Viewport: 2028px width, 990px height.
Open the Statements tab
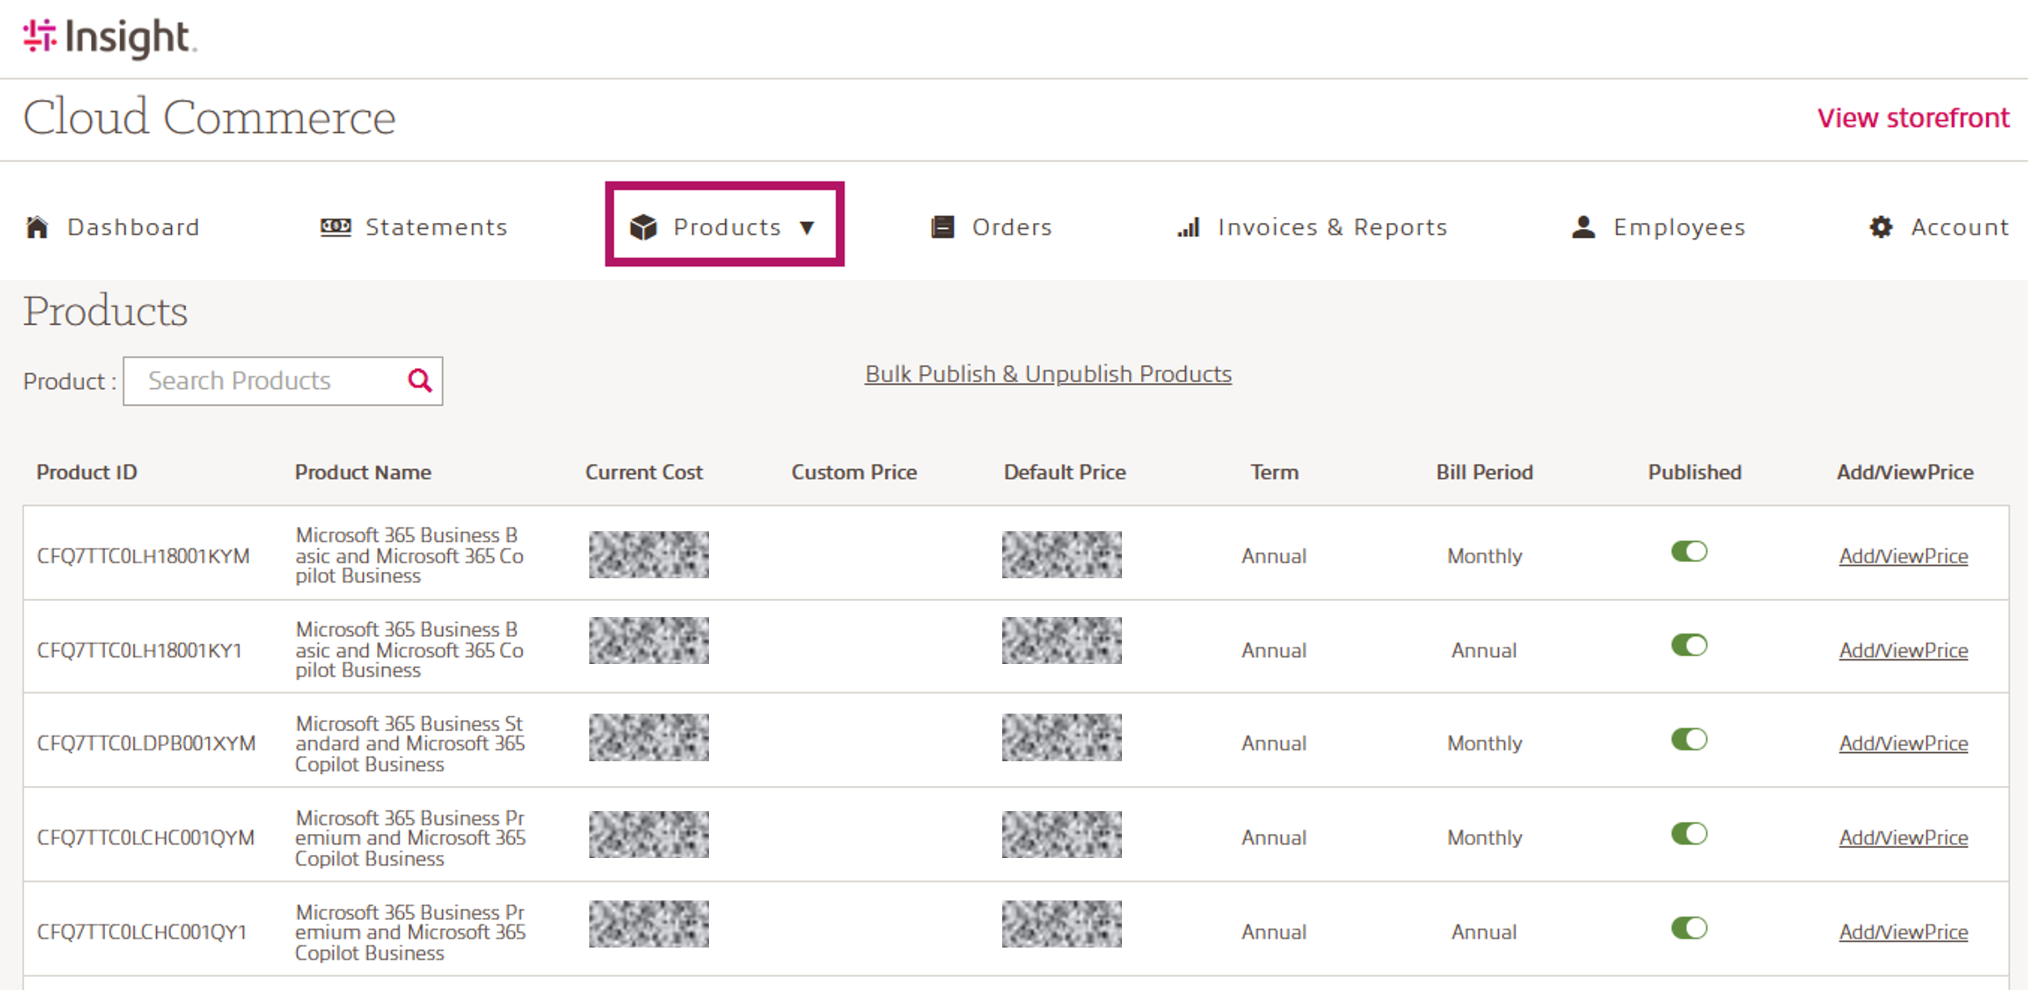(x=436, y=227)
